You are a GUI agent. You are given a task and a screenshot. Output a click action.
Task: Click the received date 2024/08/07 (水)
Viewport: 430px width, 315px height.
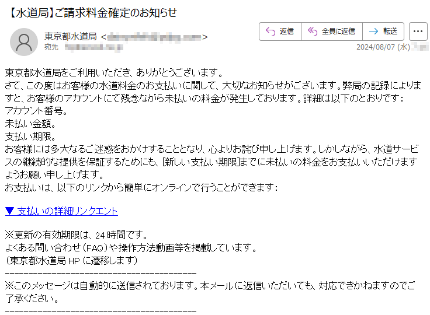[x=383, y=47]
